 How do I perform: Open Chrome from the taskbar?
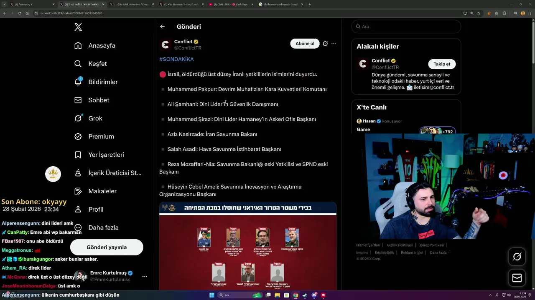coord(296,295)
